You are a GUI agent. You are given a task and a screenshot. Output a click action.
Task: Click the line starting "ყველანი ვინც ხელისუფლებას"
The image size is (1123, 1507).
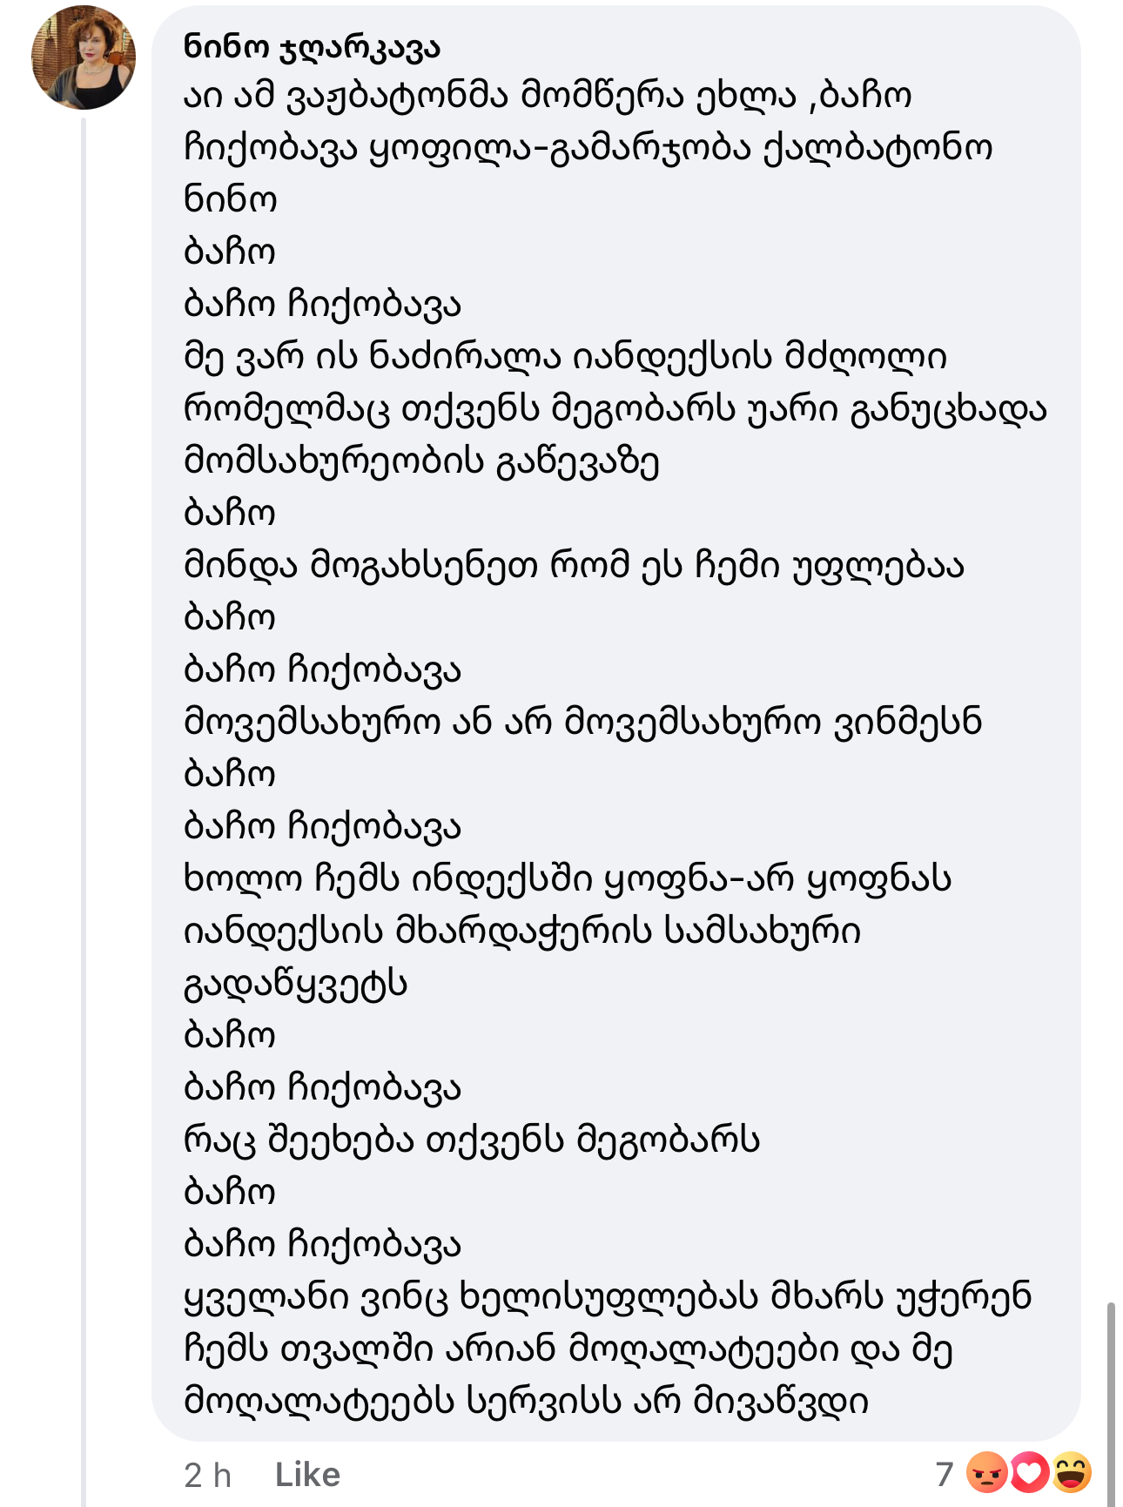[607, 1297]
